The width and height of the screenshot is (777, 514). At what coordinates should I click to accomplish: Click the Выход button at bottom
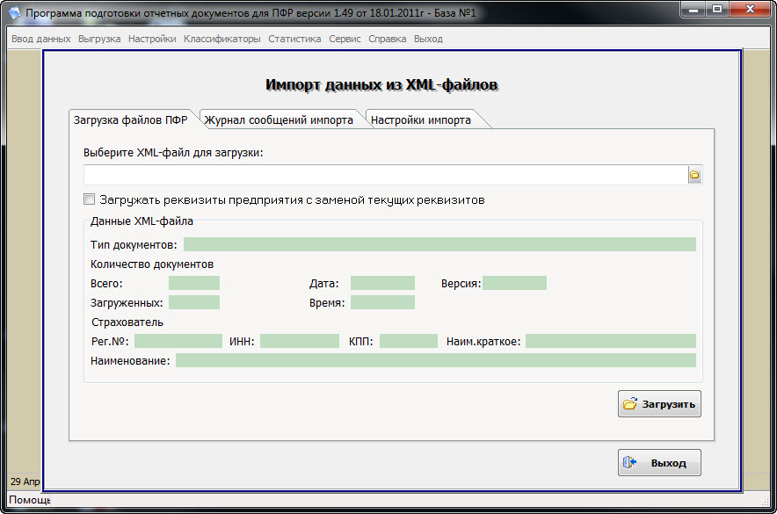click(x=659, y=463)
